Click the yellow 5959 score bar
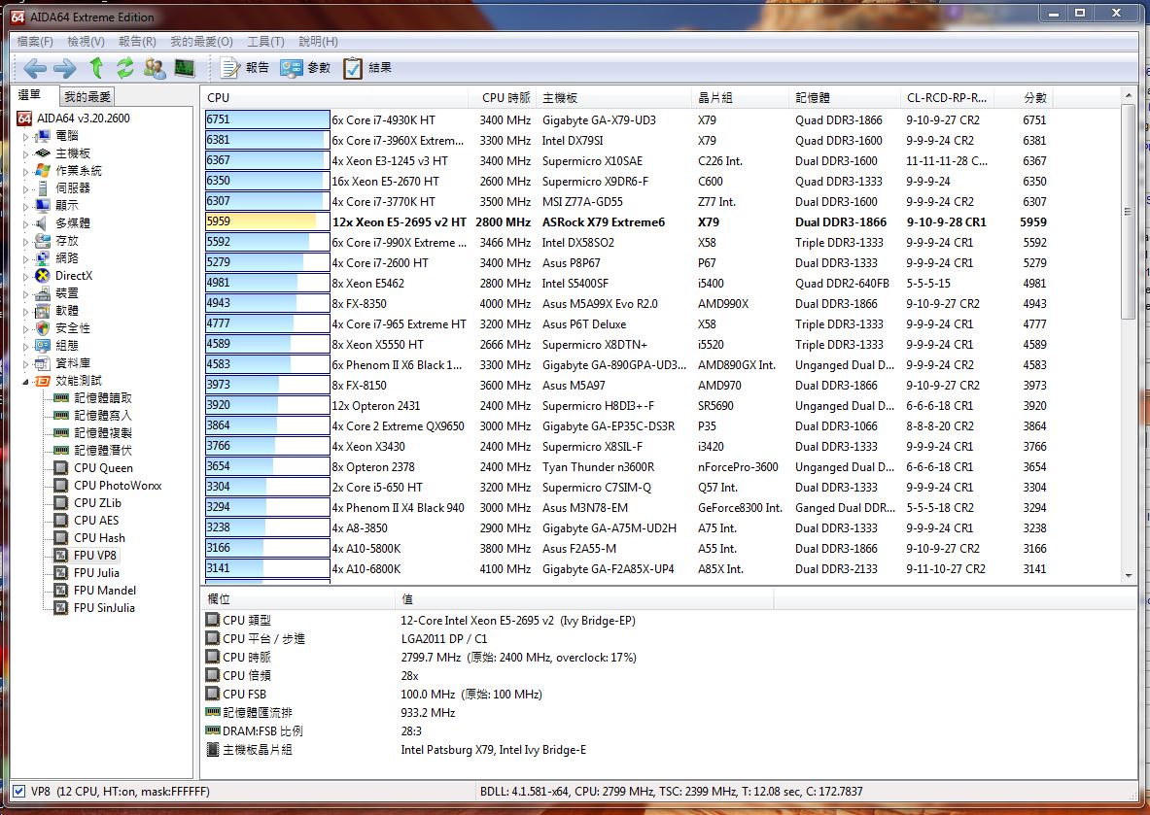 pos(267,222)
